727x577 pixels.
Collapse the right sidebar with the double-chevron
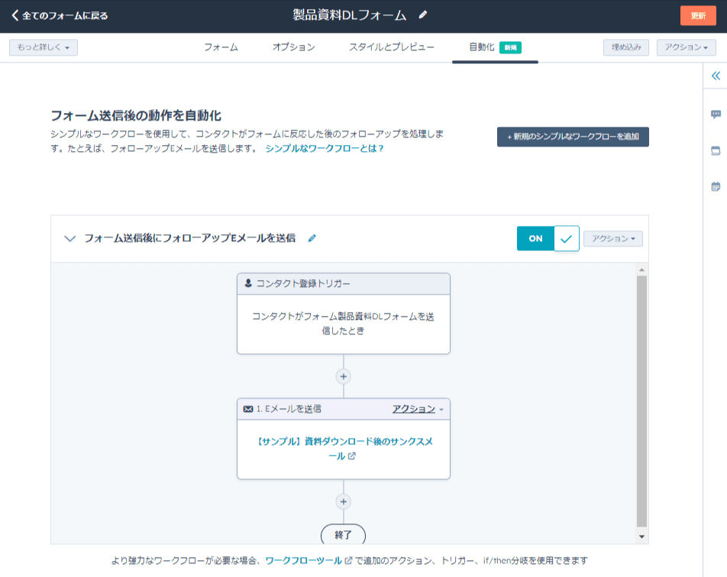[x=716, y=76]
